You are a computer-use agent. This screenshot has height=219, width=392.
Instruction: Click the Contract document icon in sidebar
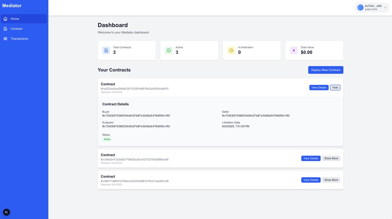(5, 28)
